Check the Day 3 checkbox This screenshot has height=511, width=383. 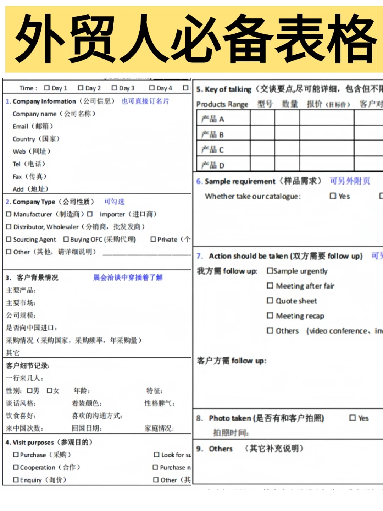114,88
